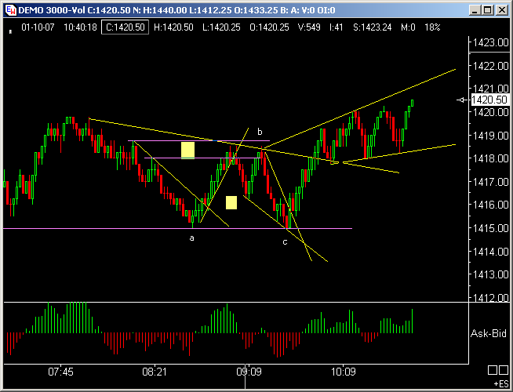Click the 08:21 time axis label
Screen dimensions: 513x392
pyautogui.click(x=155, y=372)
